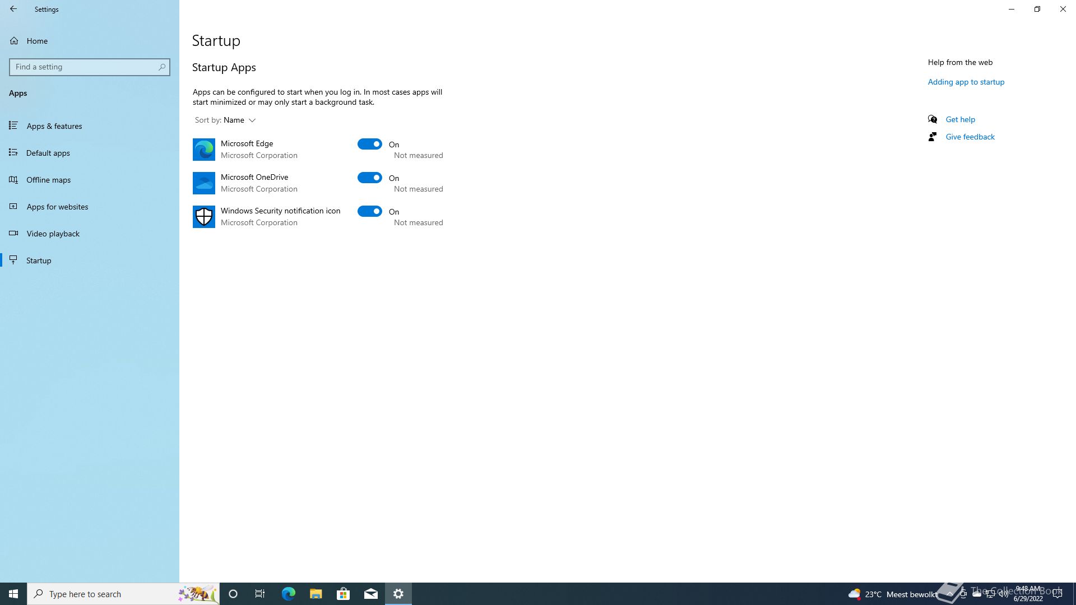Click the Startup monitor icon in sidebar

point(13,260)
